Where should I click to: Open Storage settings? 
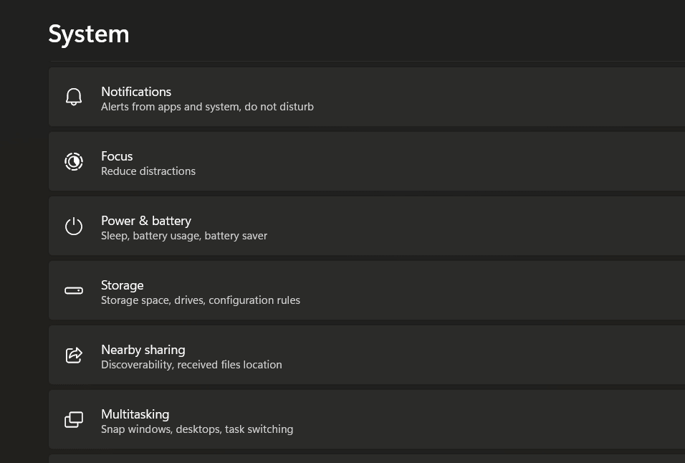coord(367,290)
